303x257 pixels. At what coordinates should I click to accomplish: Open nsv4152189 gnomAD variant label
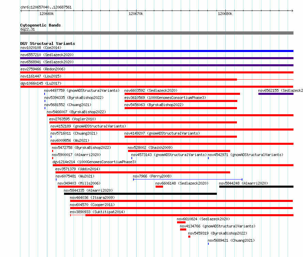pos(88,126)
